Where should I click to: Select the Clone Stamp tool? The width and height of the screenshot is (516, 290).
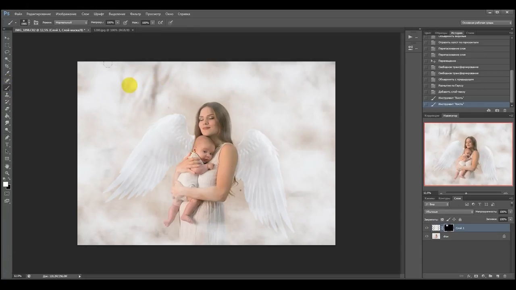(7, 95)
